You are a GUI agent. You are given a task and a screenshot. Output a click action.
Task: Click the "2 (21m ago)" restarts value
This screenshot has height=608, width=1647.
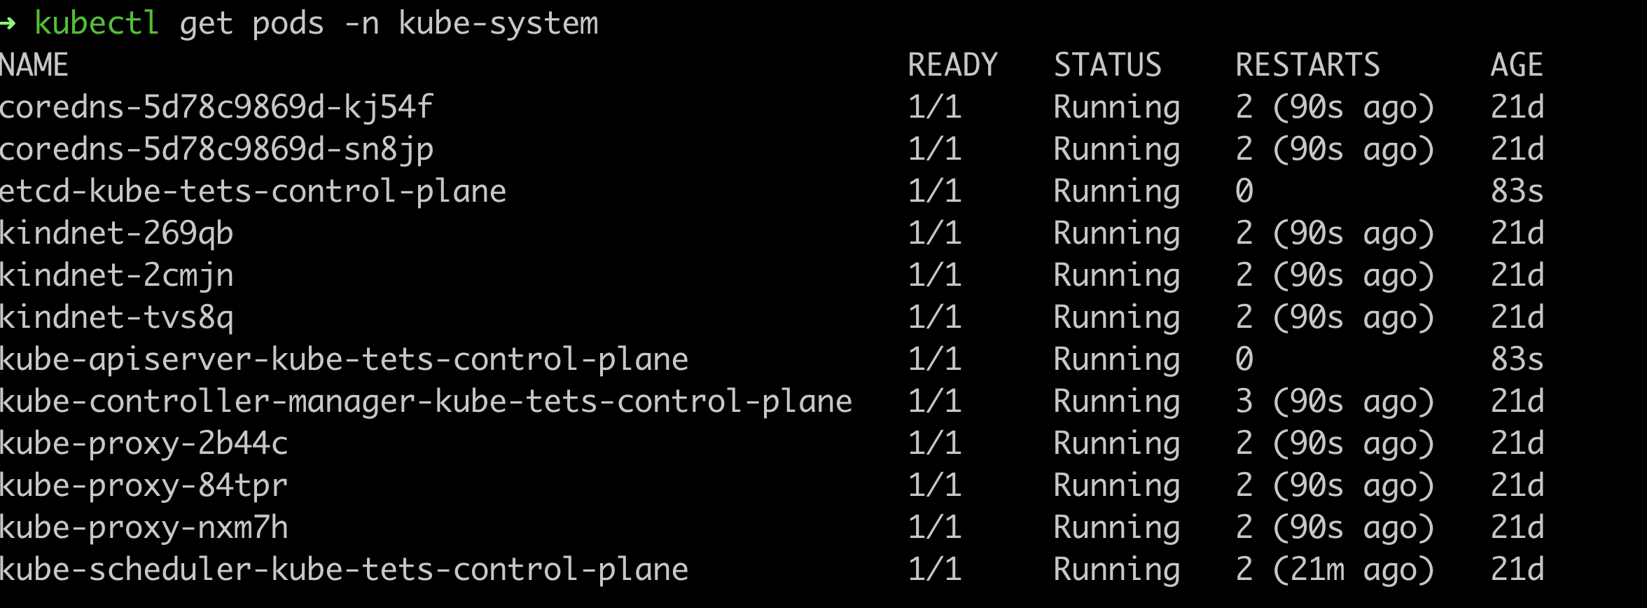1335,569
